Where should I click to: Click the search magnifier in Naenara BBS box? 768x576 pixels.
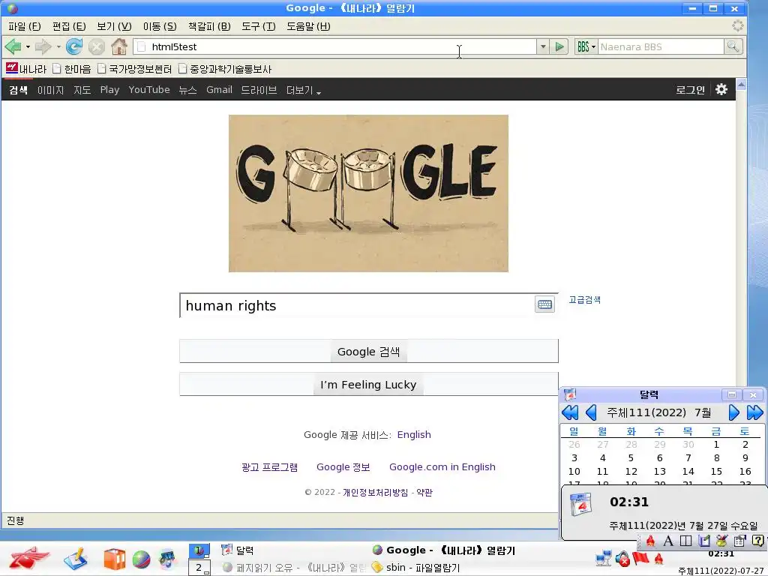733,46
